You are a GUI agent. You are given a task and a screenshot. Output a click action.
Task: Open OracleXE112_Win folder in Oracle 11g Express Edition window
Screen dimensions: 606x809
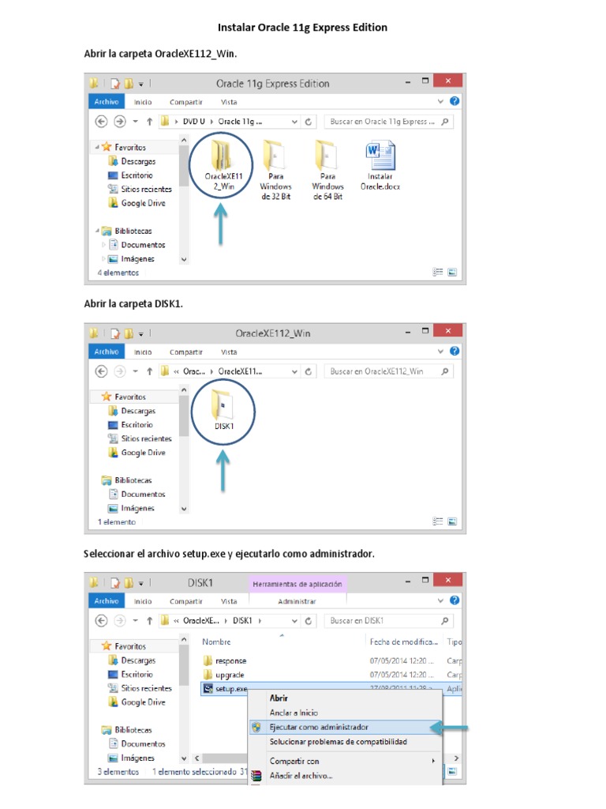pos(223,166)
